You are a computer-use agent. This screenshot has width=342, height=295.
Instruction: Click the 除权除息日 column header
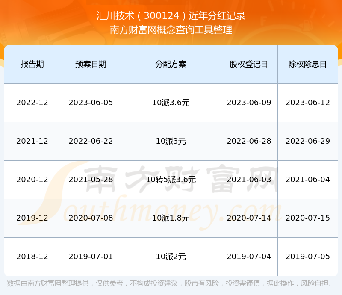tap(307, 64)
